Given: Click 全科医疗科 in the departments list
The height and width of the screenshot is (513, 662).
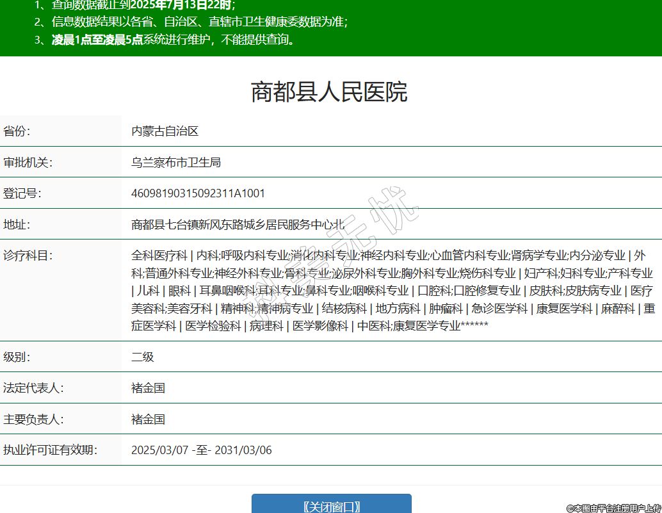Looking at the screenshot, I should coord(159,256).
